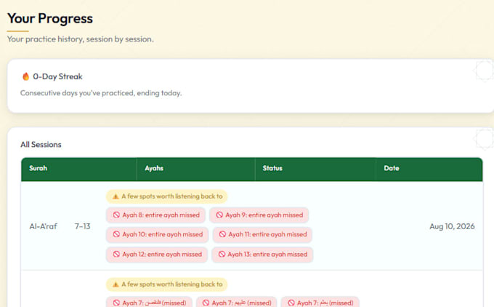
Task: Click the missed icon on the Ayah 13 tag
Action: (x=222, y=255)
